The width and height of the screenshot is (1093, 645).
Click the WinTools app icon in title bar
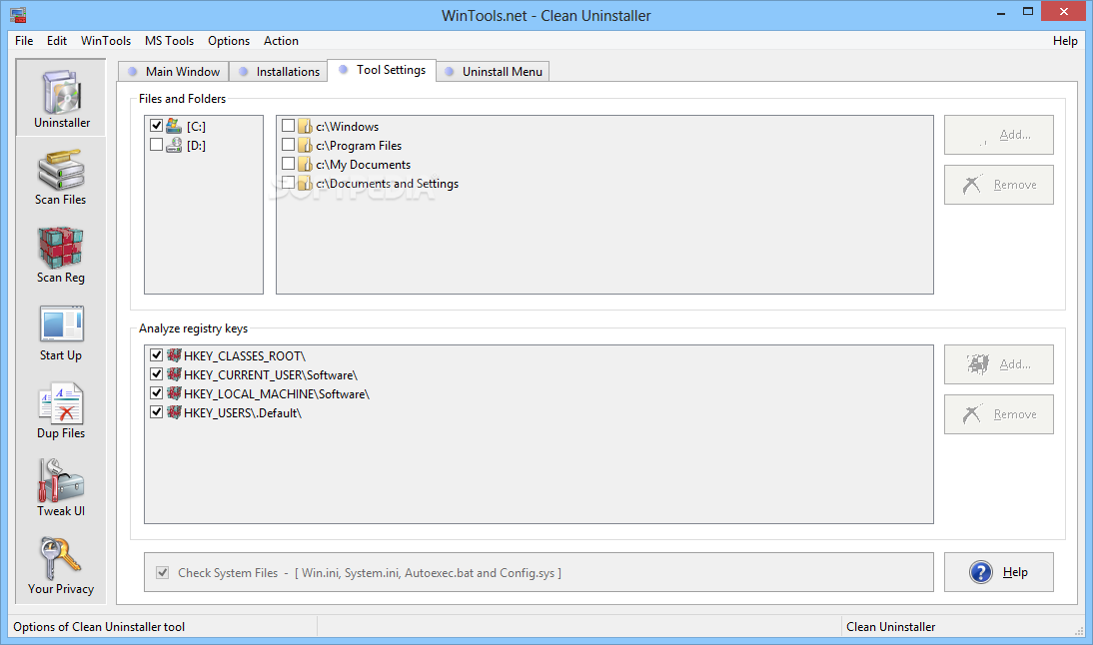pyautogui.click(x=17, y=15)
